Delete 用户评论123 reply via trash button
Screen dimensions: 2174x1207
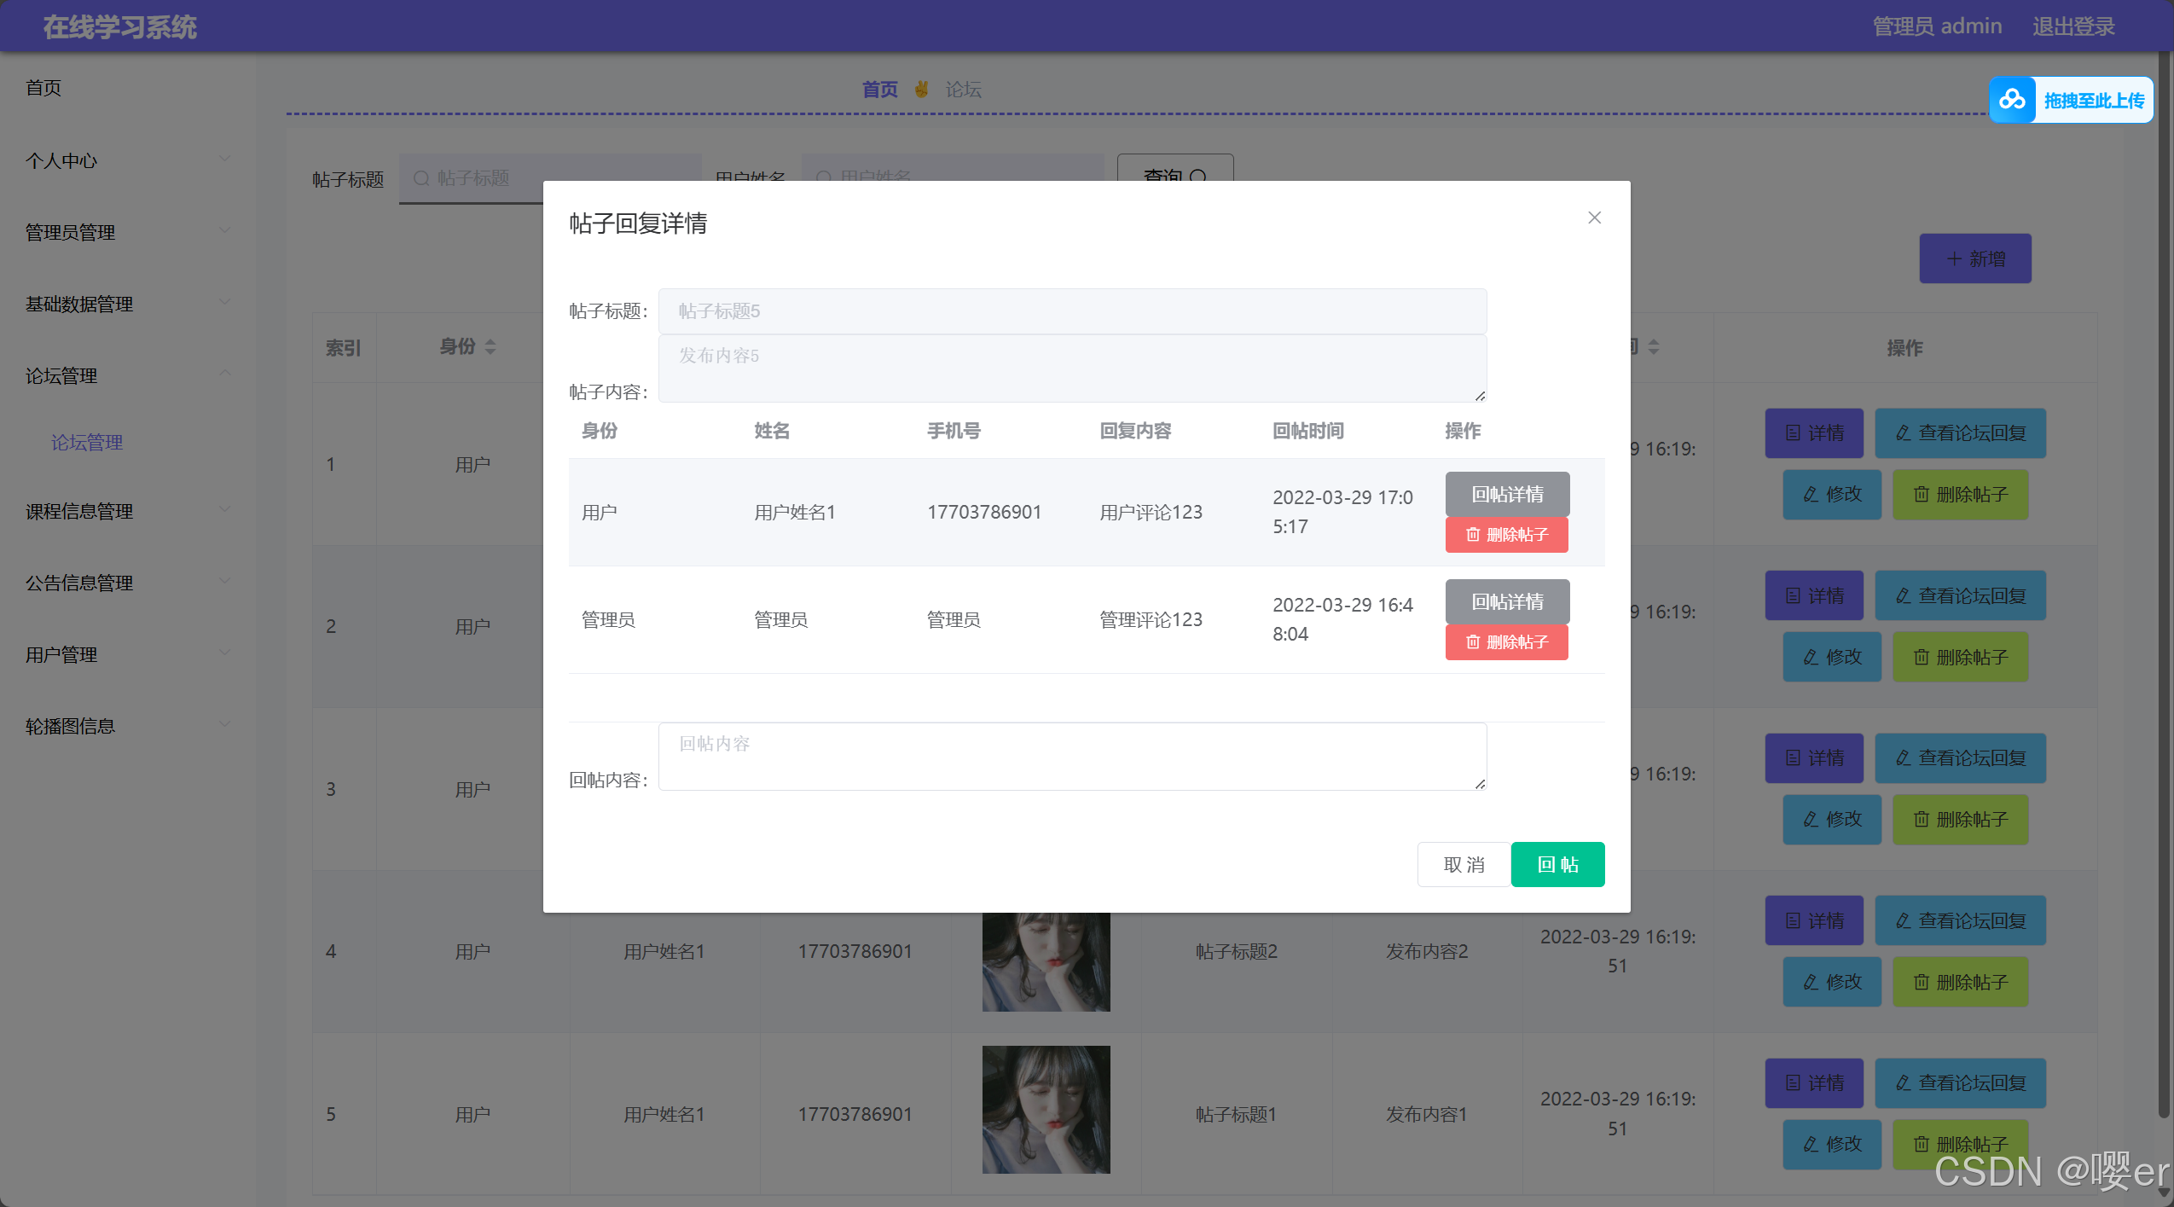click(x=1506, y=535)
